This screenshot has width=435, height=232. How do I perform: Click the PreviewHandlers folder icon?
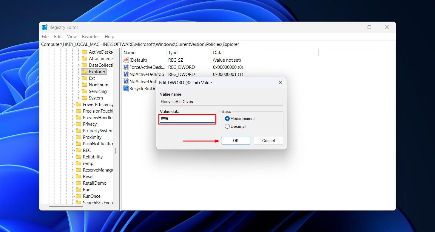(x=78, y=118)
